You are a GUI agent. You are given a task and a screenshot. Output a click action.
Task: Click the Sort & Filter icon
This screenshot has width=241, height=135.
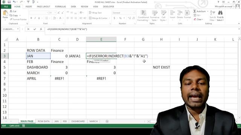(212, 13)
